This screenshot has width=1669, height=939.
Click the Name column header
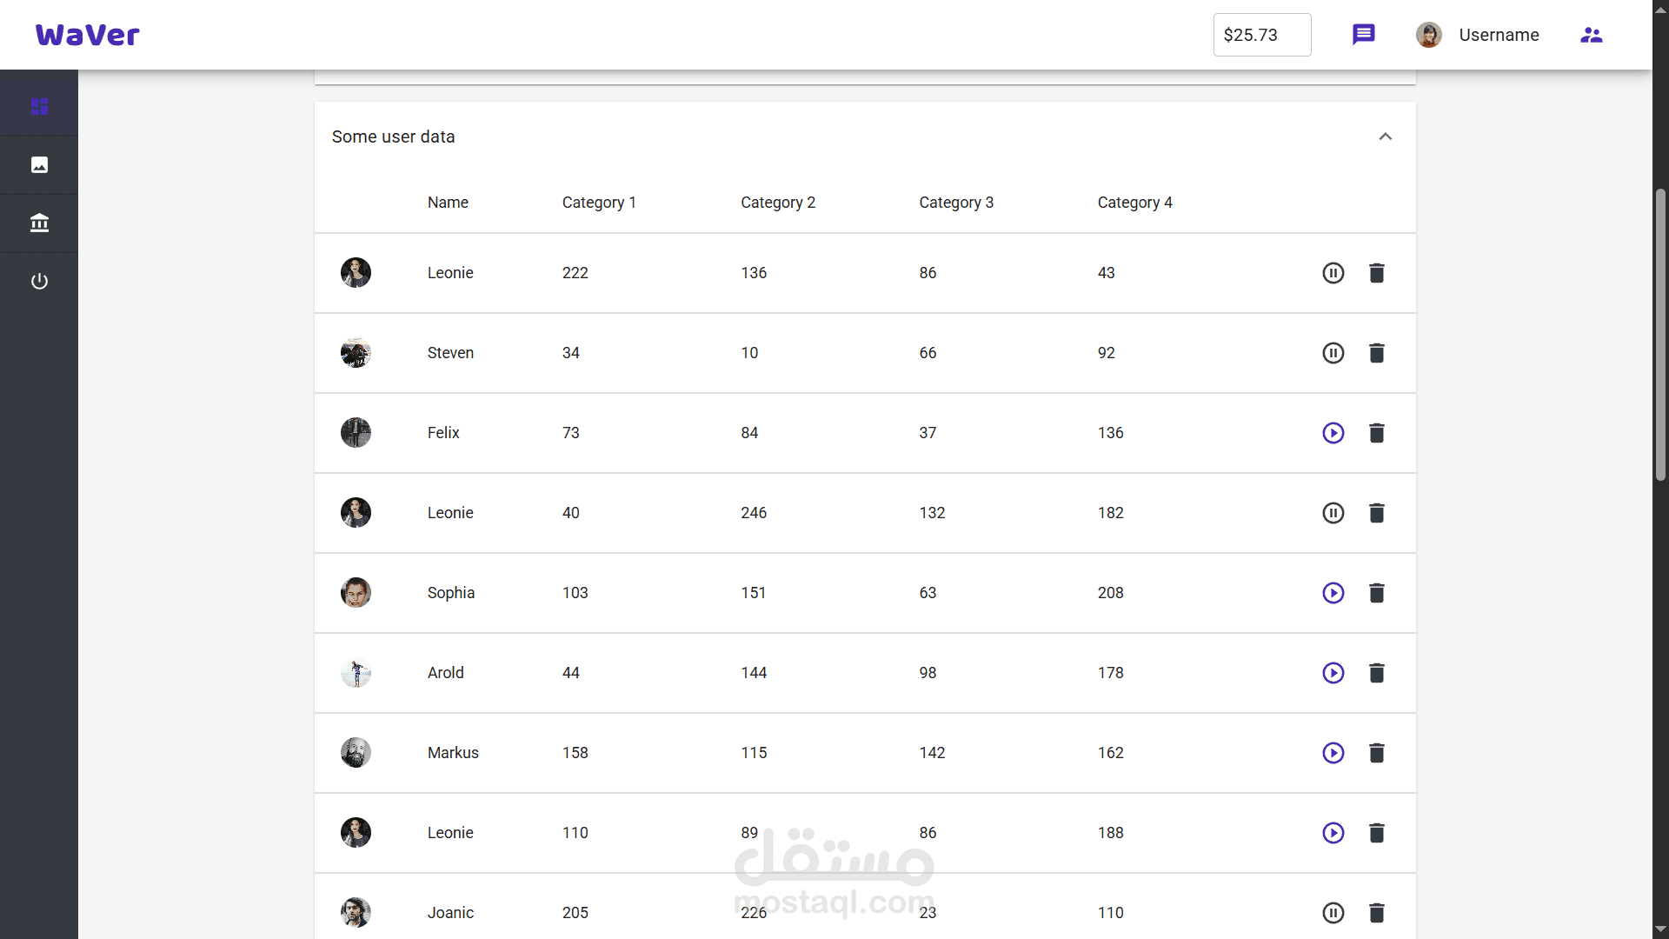(x=448, y=203)
